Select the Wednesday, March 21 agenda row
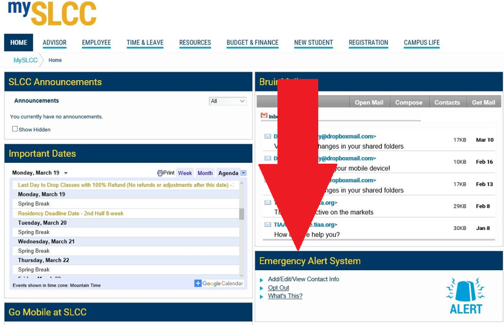Viewport: 504px width, 325px height. point(126,242)
